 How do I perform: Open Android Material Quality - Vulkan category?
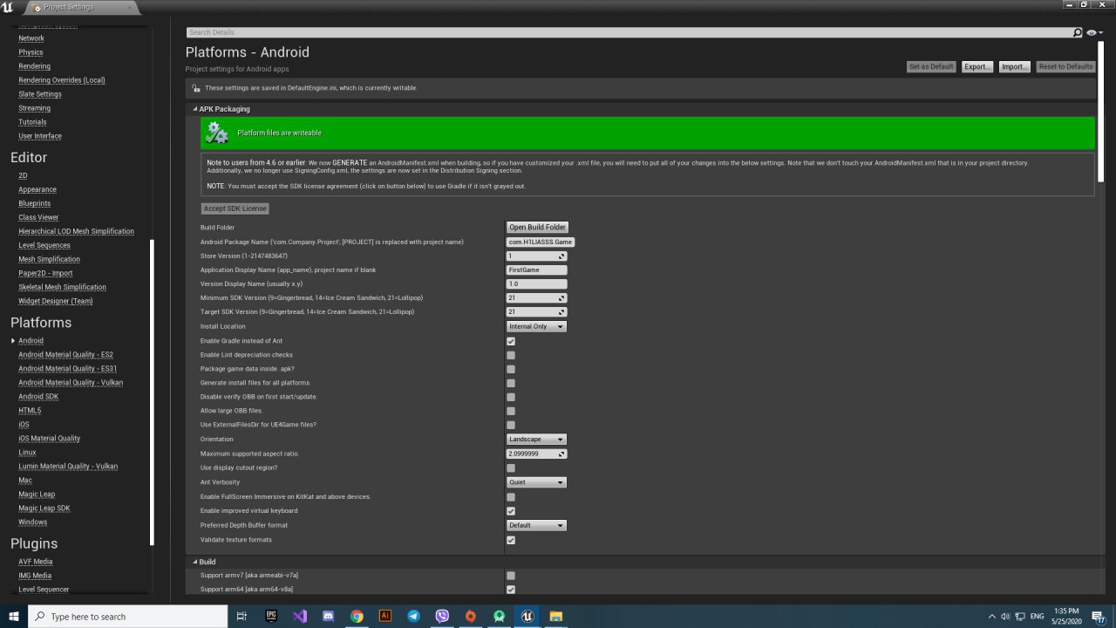(x=71, y=382)
